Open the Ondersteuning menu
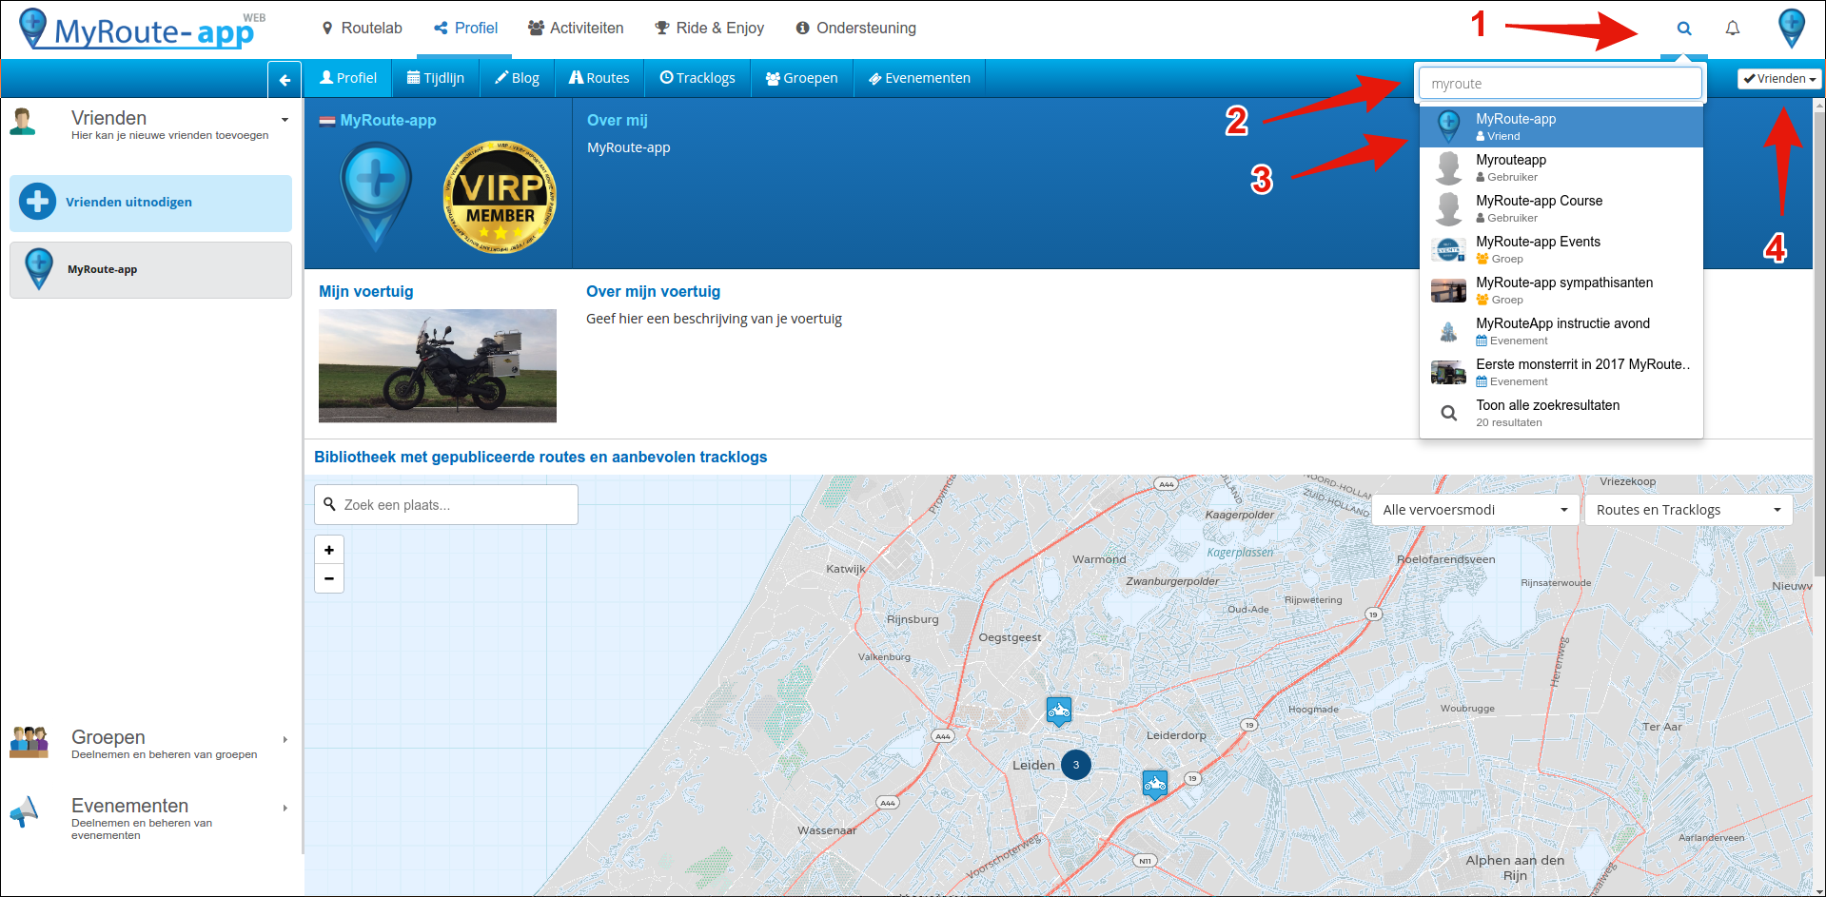The height and width of the screenshot is (897, 1826). (855, 29)
